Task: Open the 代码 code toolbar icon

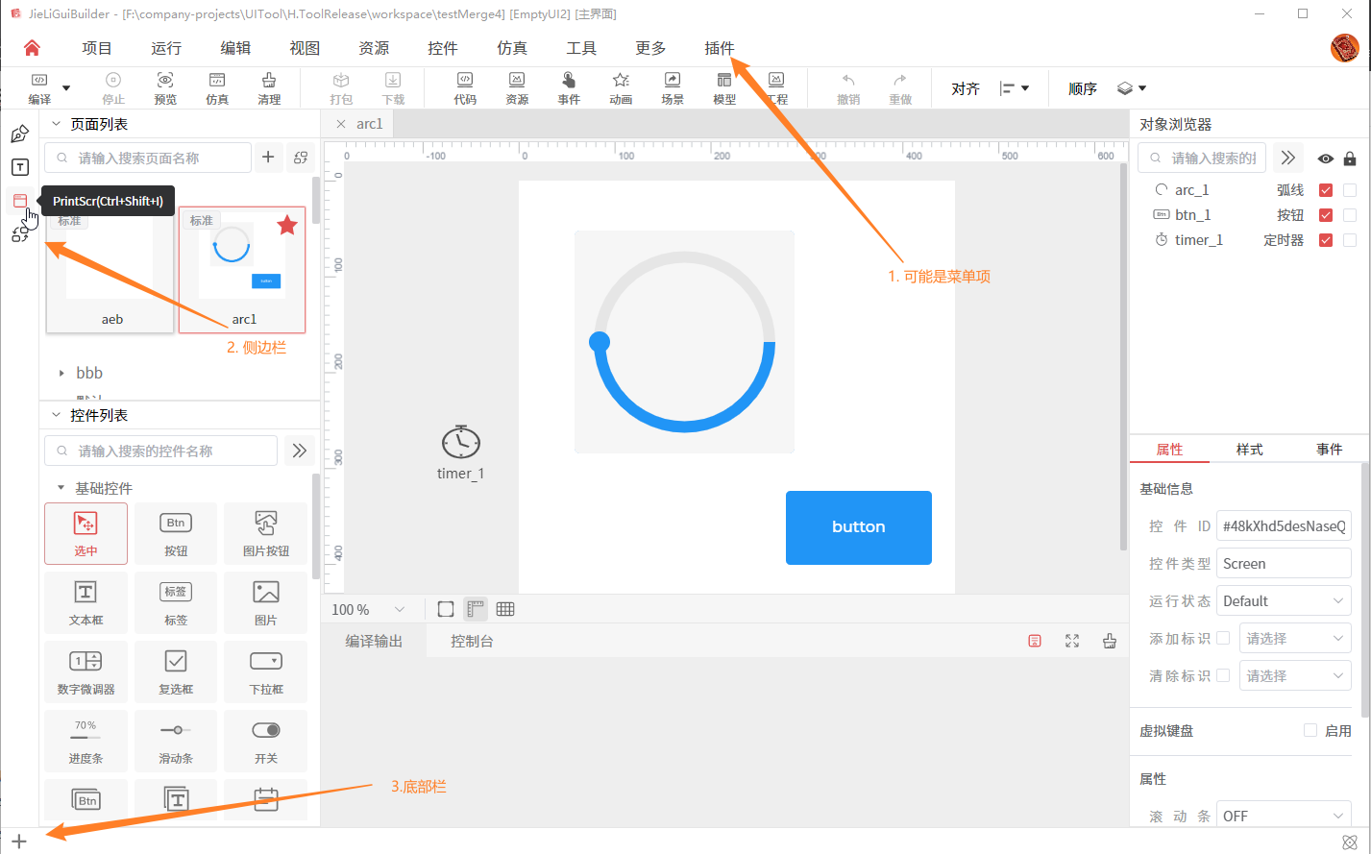Action: 465,80
